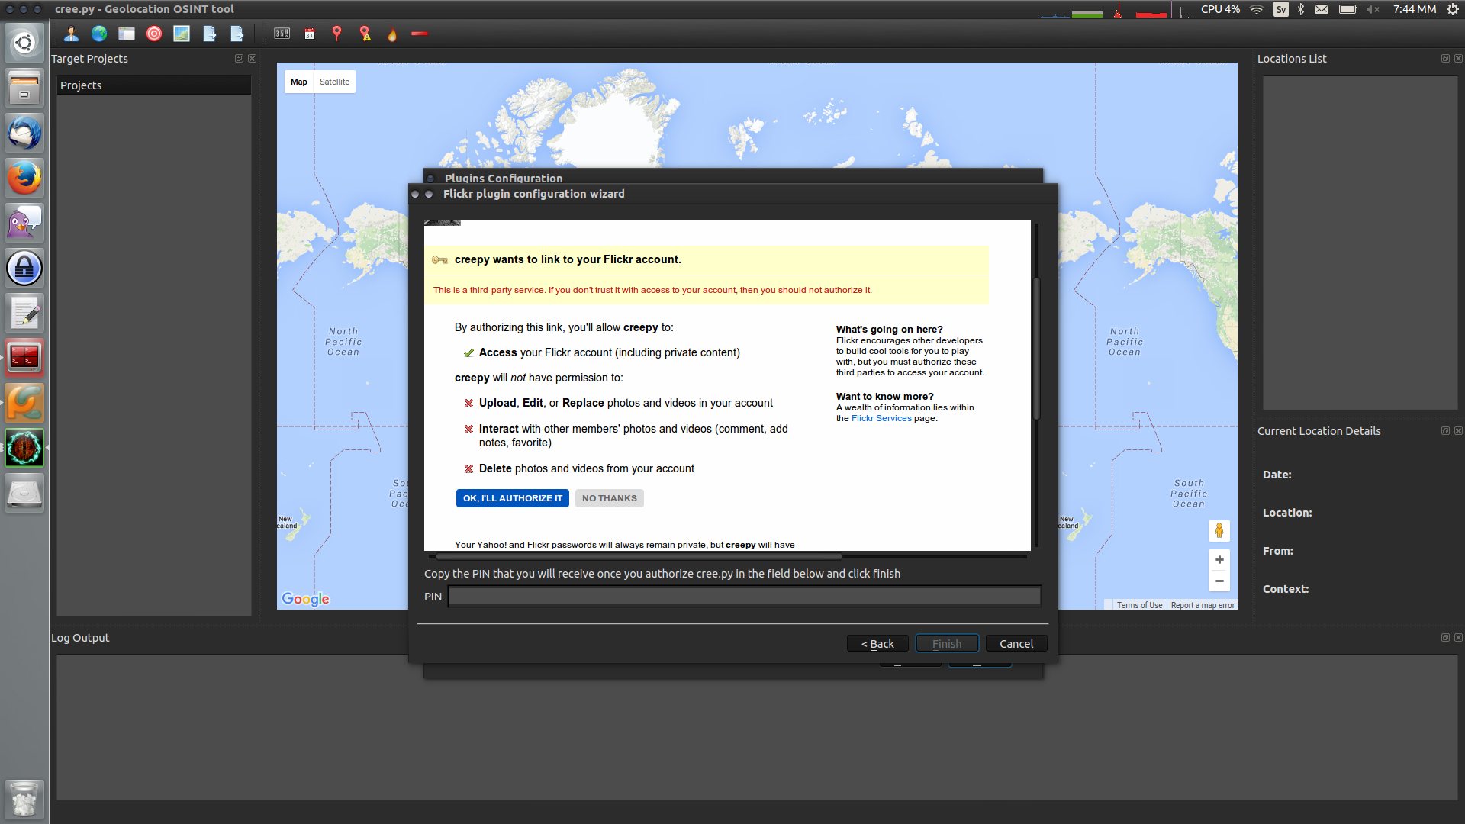Open the orange swirl app in dock

24,403
